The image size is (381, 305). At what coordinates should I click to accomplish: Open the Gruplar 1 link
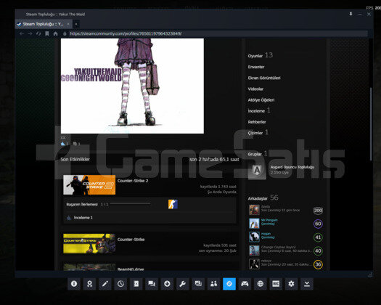[x=258, y=154]
